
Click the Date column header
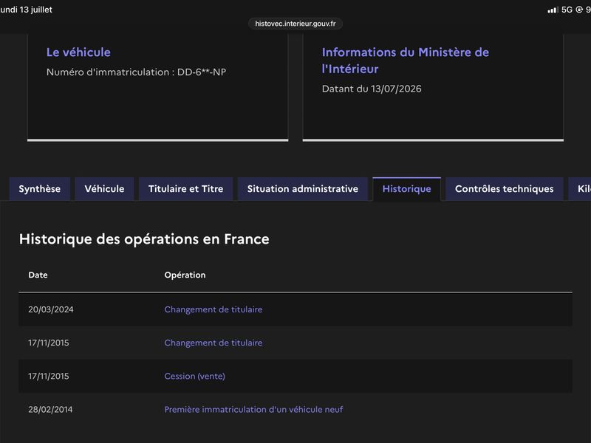tap(38, 275)
